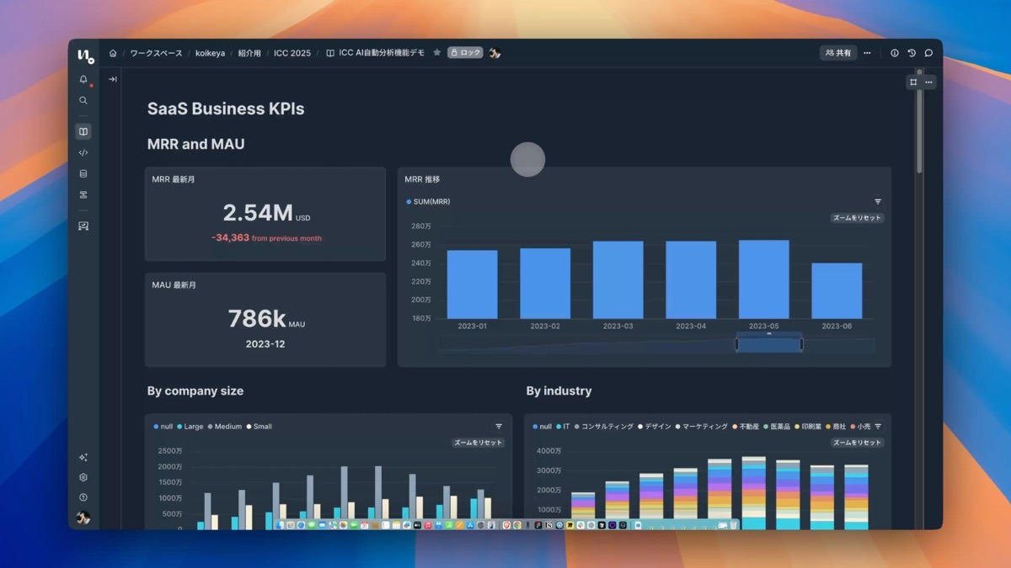
Task: Star the ICC AI自動分析機能デモ notebook
Action: 436,53
